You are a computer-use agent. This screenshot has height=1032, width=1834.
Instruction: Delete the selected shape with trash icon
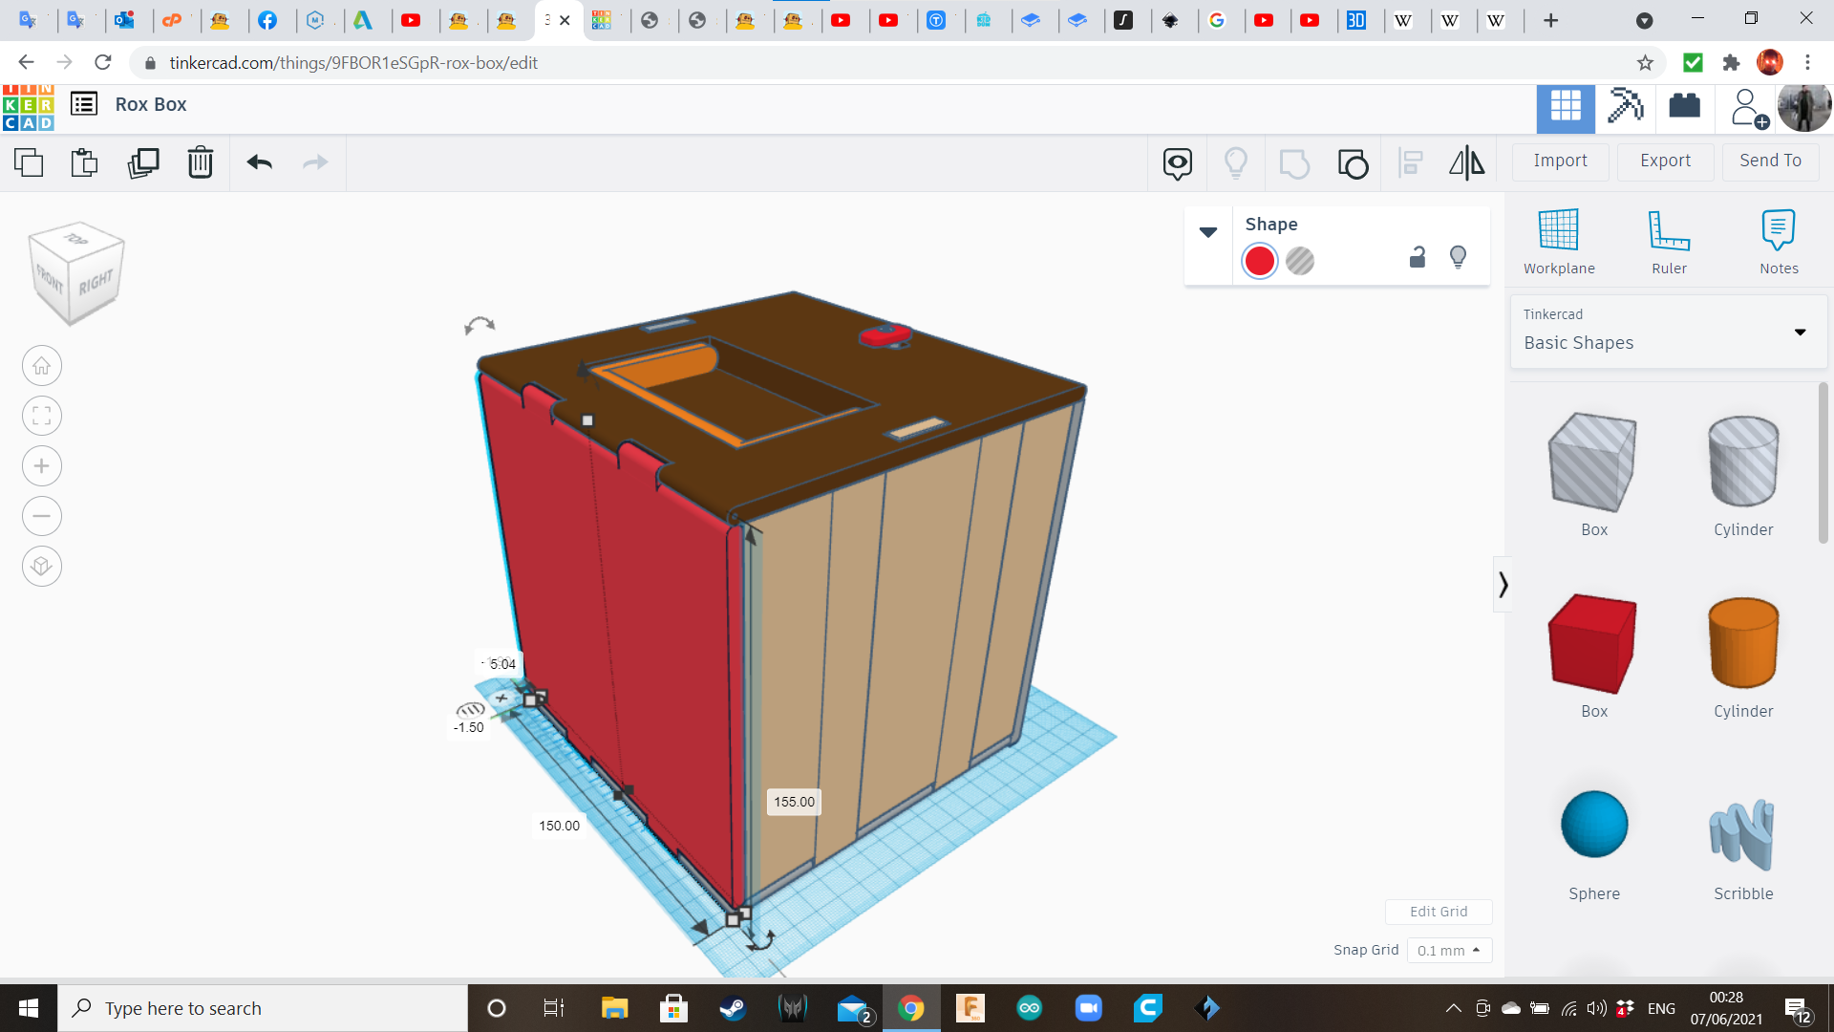click(x=201, y=162)
